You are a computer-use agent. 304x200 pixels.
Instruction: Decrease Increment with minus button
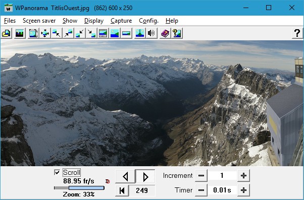[201, 176]
